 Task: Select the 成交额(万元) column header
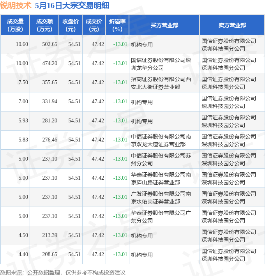click(x=44, y=25)
